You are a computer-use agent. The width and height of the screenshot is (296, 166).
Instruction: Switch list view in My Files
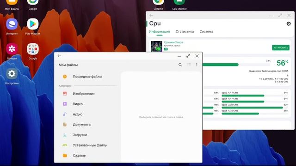189,65
